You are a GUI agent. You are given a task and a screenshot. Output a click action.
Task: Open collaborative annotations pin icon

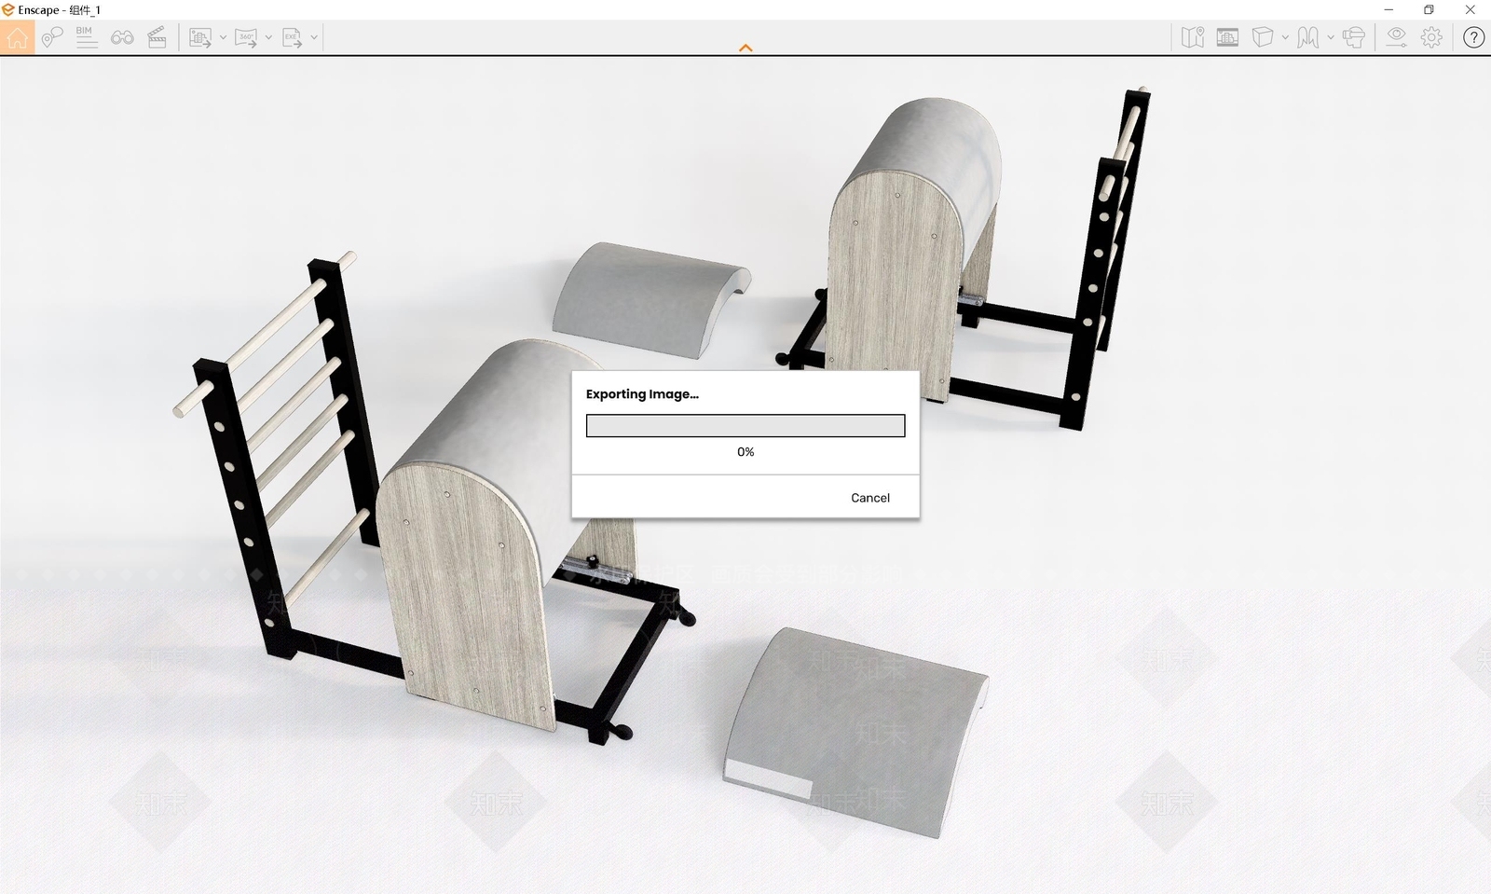(52, 37)
